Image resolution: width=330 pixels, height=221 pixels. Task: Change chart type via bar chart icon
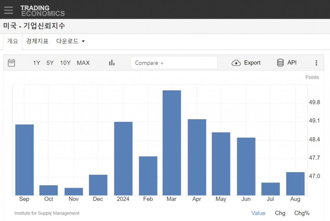112,63
